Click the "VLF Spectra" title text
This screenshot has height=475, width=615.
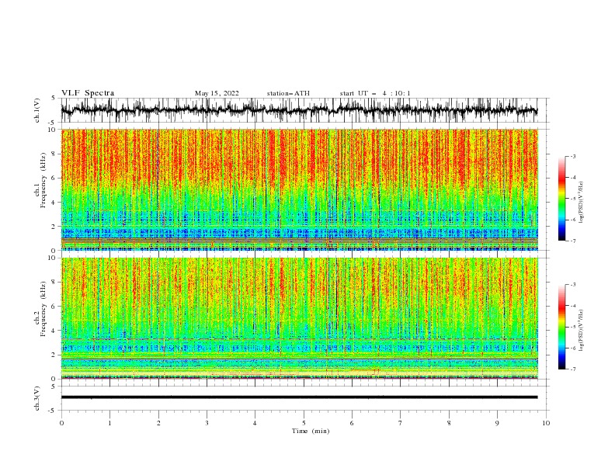click(x=88, y=93)
